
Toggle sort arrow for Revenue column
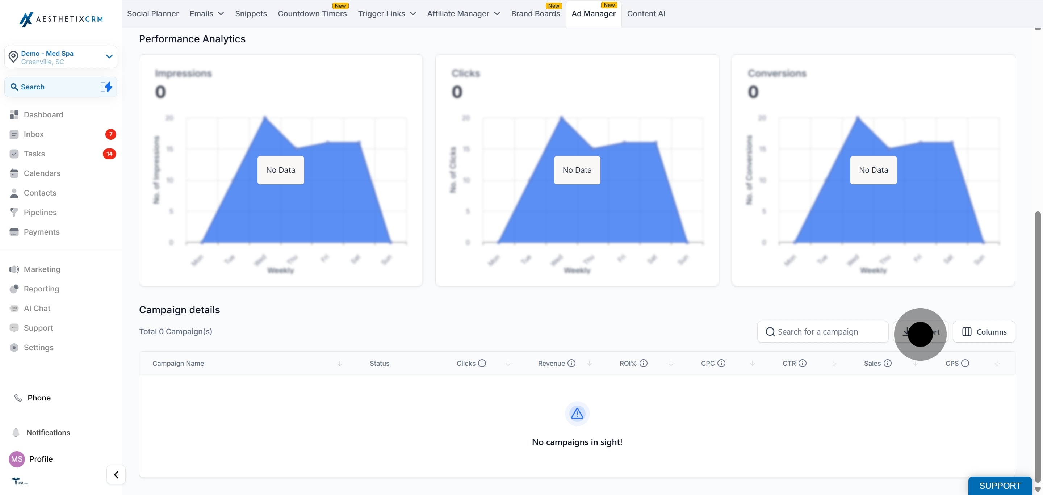[590, 364]
